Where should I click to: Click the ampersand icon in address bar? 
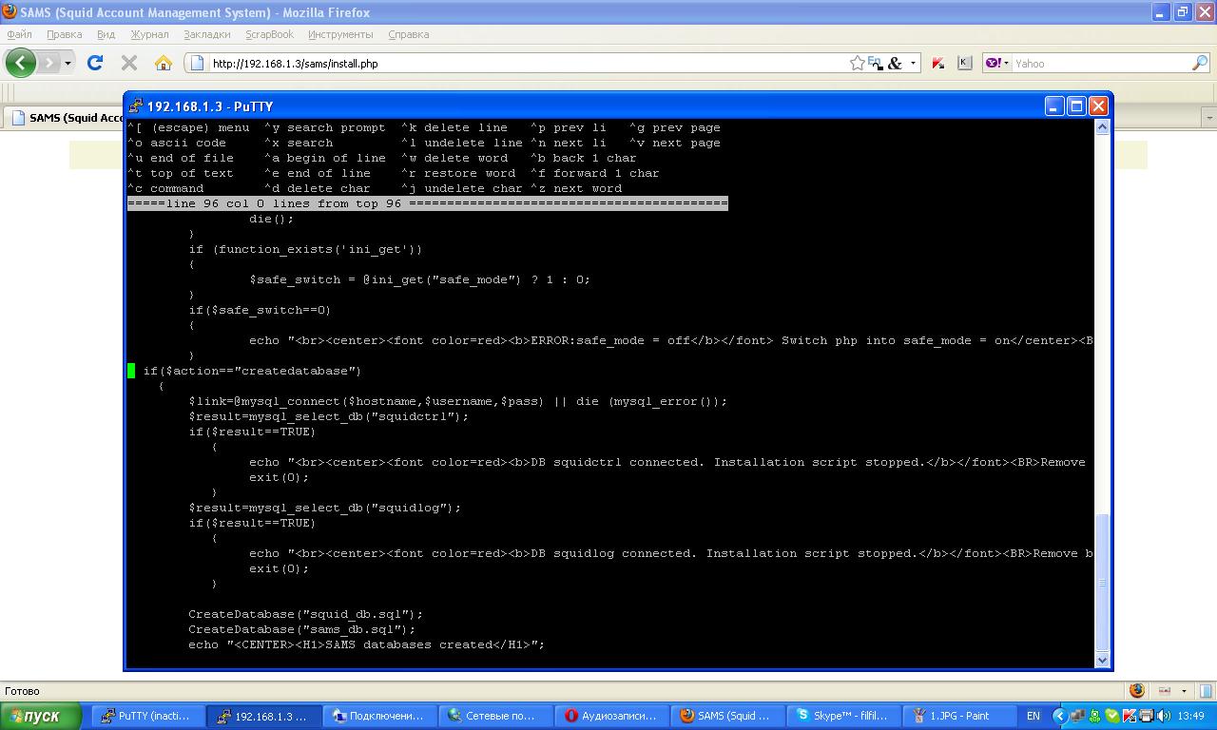tap(895, 64)
